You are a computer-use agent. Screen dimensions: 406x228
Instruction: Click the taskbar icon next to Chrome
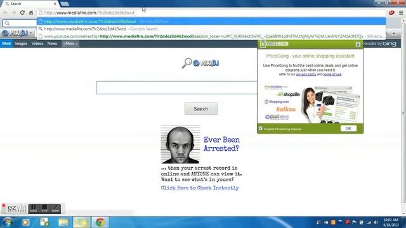point(82,222)
